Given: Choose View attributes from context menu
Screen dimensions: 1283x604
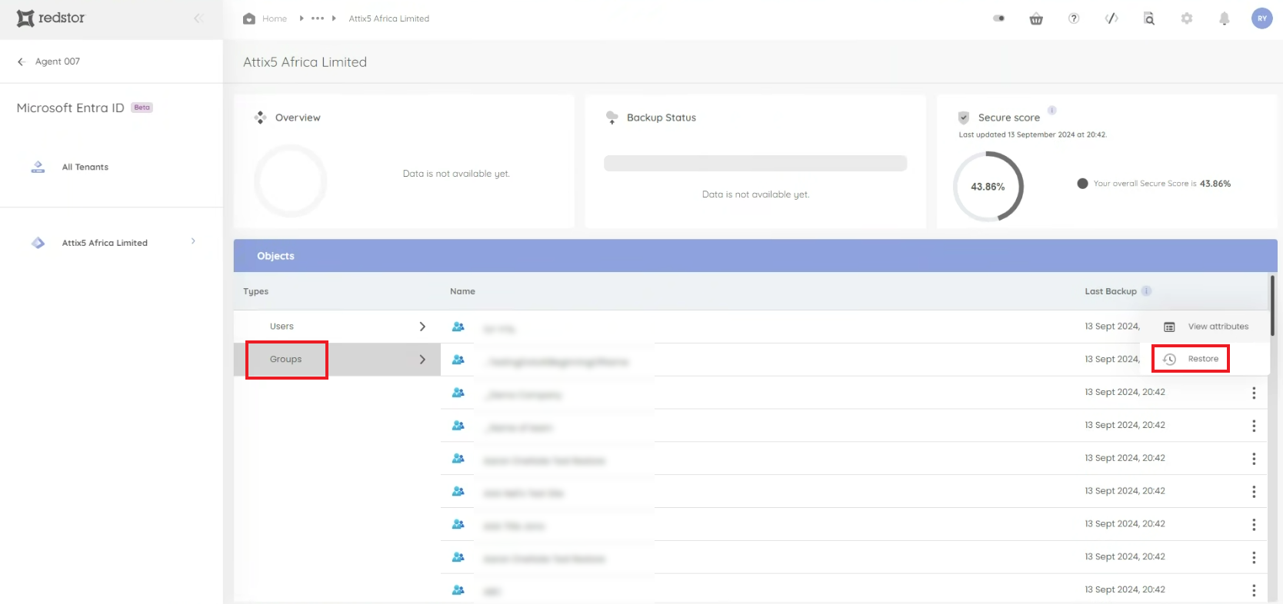Looking at the screenshot, I should pos(1205,327).
